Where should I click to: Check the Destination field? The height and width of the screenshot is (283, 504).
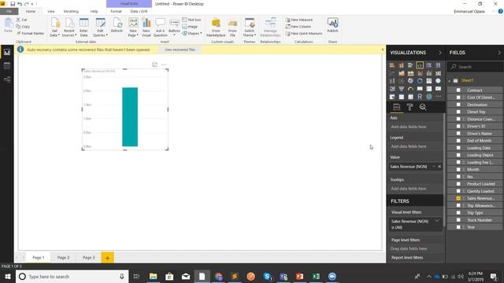click(458, 105)
